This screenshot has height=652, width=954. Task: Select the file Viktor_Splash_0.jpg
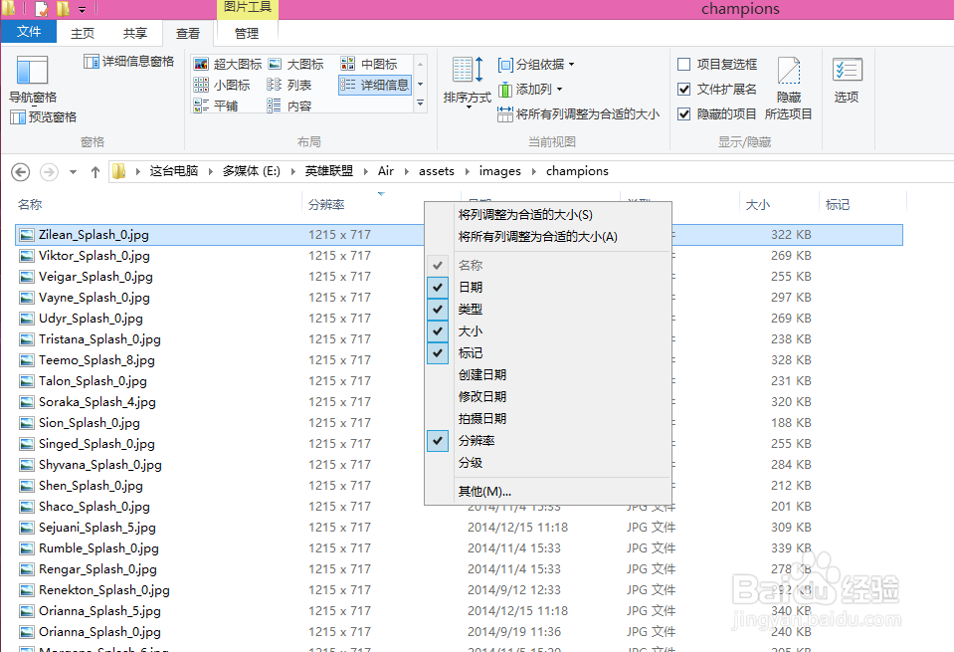[x=95, y=256]
